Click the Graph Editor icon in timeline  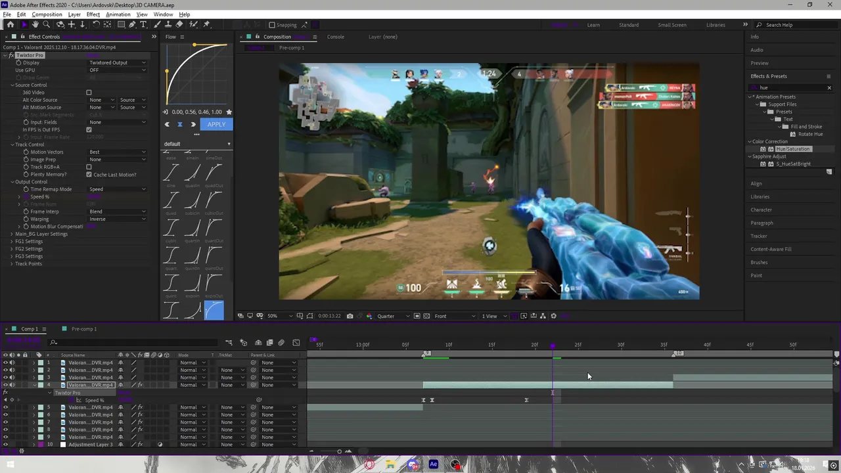pyautogui.click(x=296, y=342)
